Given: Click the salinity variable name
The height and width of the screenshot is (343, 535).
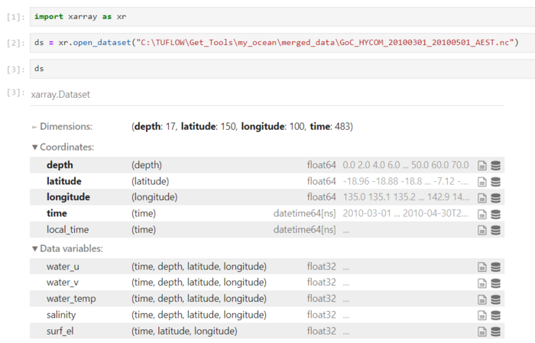Looking at the screenshot, I should pyautogui.click(x=61, y=315).
